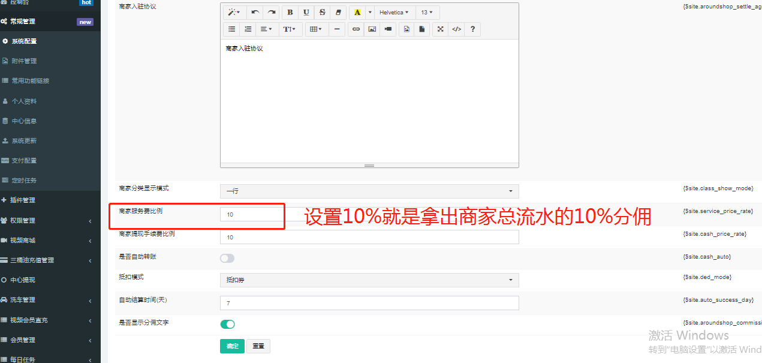Image resolution: width=762 pixels, height=363 pixels.
Task: Click the {$site.class_show_mode} variable text
Action: pos(718,188)
